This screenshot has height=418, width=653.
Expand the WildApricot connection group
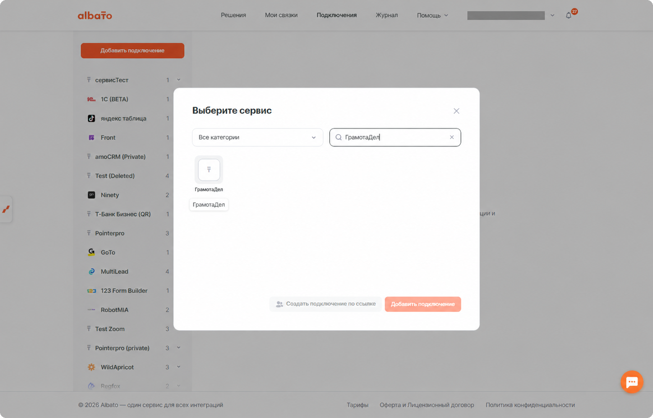(x=179, y=367)
